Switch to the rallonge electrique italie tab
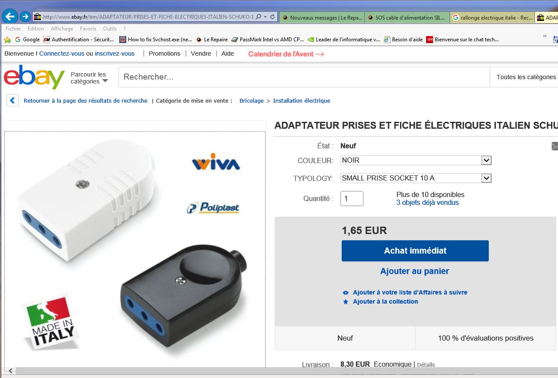Screen dimensions: 558x378 coord(492,18)
